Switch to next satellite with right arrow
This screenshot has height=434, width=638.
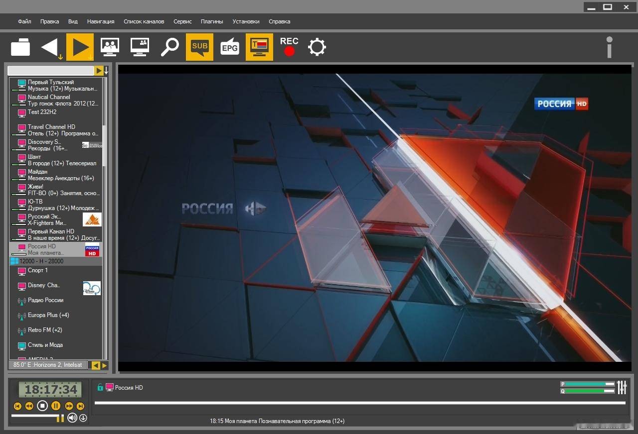pos(104,365)
